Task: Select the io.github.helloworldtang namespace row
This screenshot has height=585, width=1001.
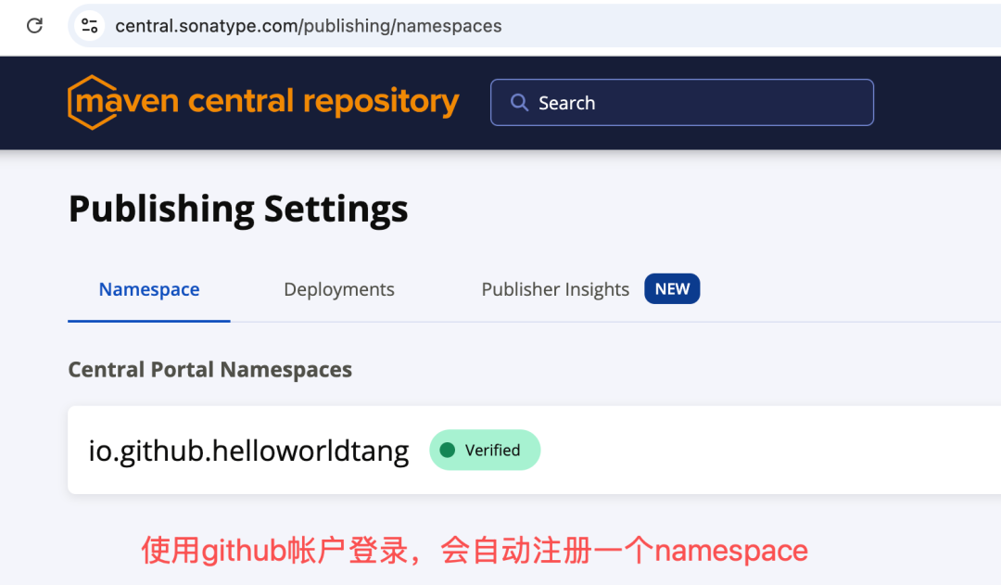Action: coord(534,450)
